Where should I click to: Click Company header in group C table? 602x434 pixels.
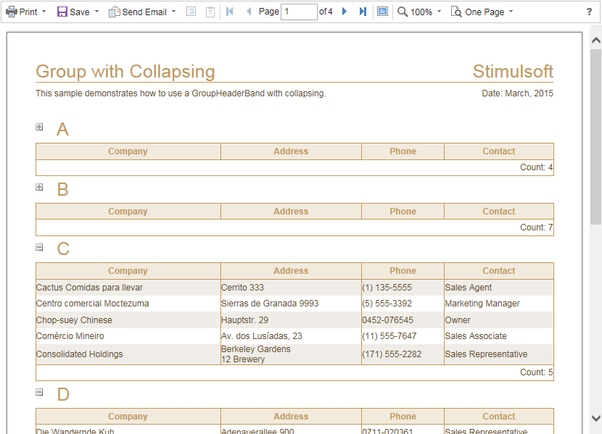coord(128,271)
